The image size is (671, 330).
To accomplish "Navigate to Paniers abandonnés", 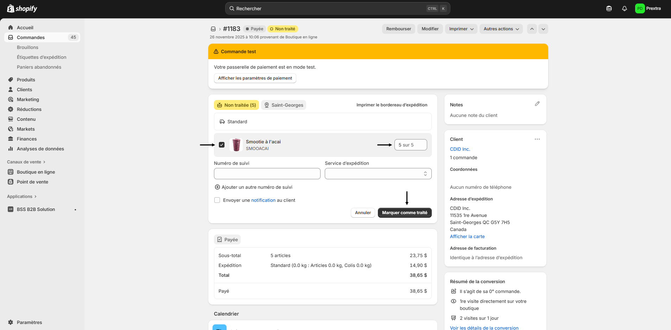I will click(x=39, y=67).
